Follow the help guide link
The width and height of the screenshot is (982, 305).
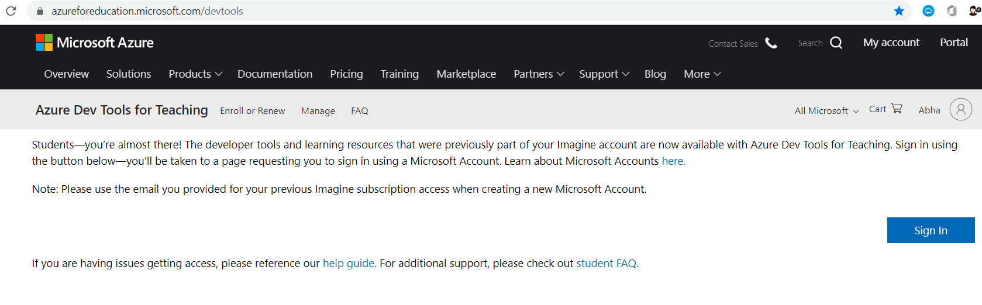(x=349, y=264)
